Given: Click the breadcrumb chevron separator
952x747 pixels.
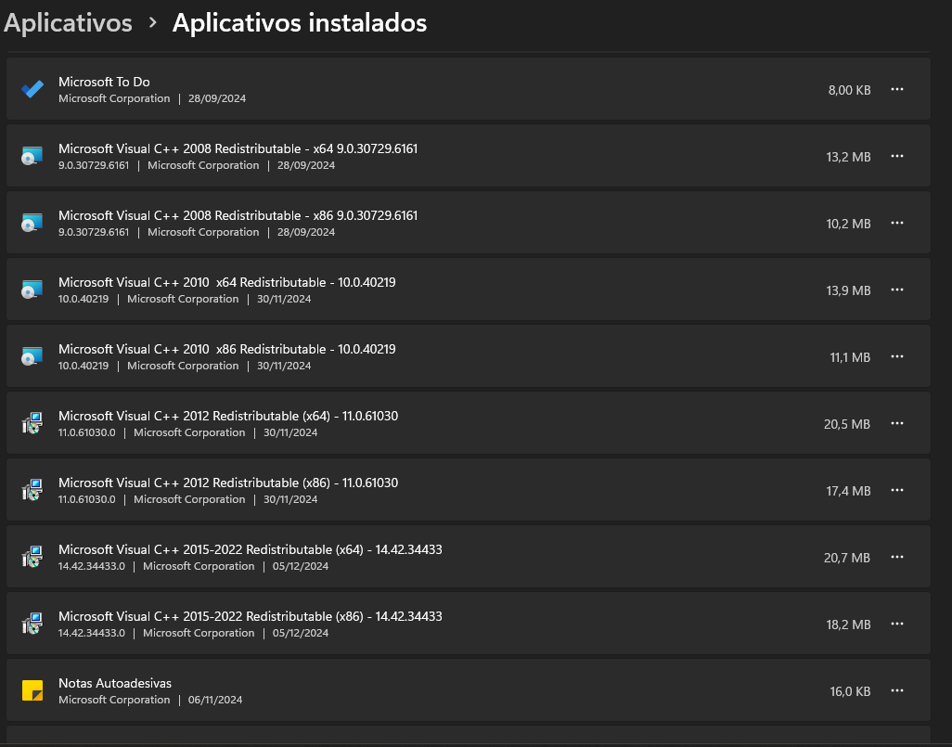Looking at the screenshot, I should point(153,23).
